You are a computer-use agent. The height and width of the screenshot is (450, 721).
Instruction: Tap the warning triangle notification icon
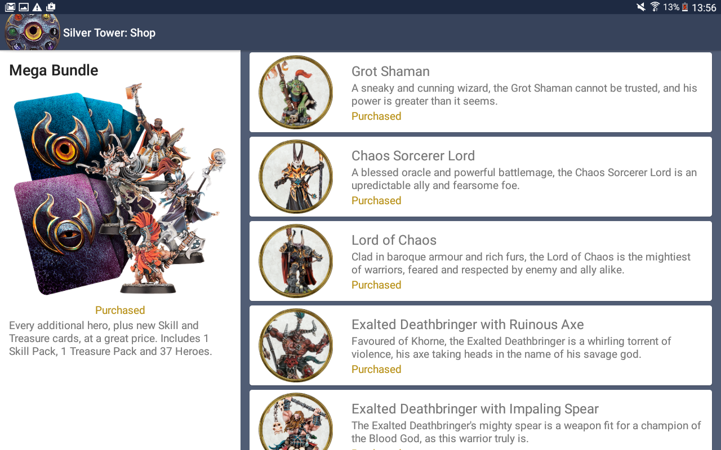pos(37,7)
